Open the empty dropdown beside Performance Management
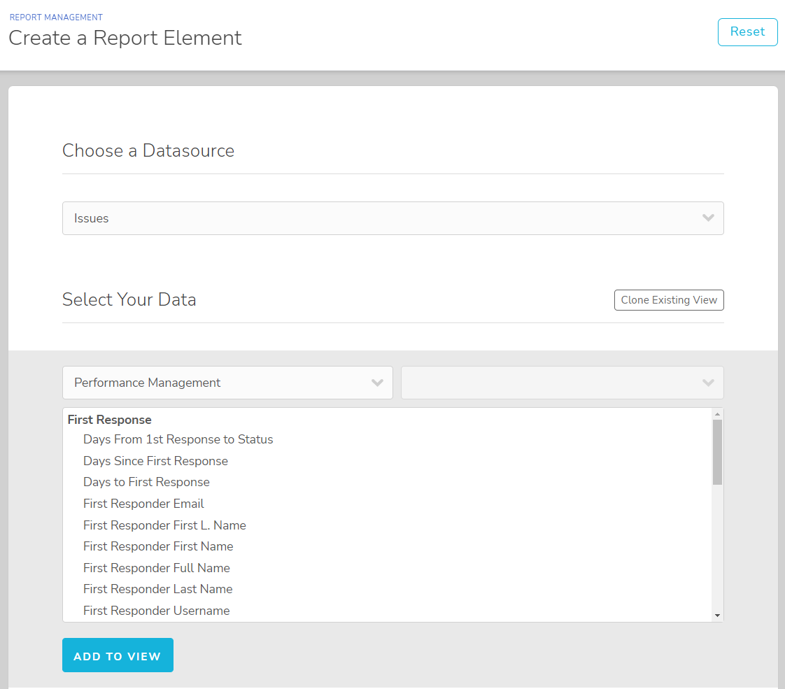 pyautogui.click(x=563, y=383)
